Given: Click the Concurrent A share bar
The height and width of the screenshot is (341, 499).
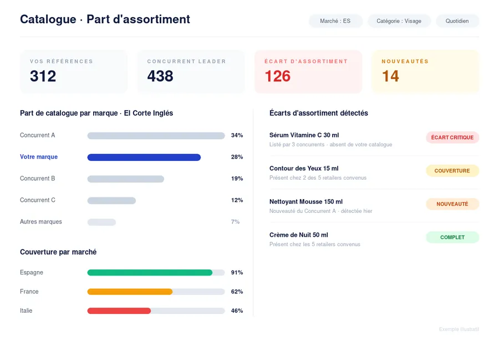Looking at the screenshot, I should click(156, 136).
